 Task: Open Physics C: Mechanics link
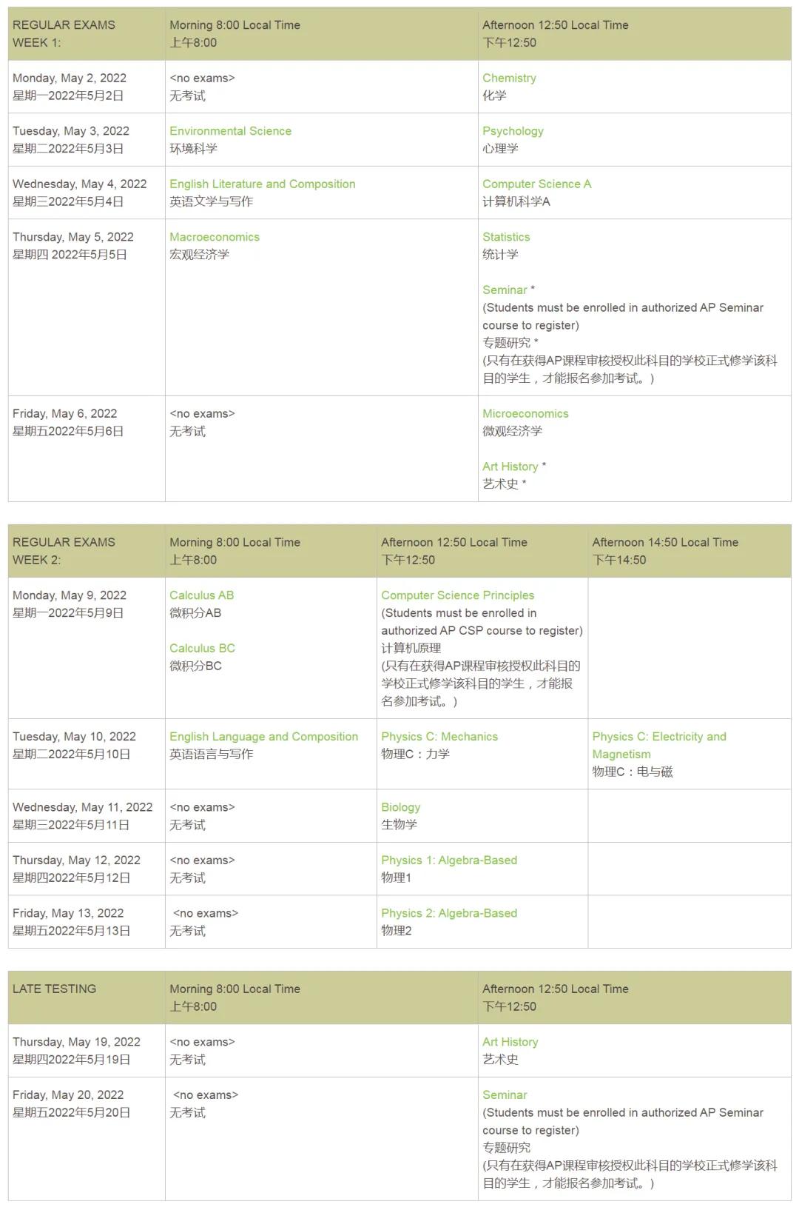coord(439,737)
